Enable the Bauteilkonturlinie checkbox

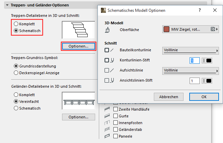click(107, 50)
